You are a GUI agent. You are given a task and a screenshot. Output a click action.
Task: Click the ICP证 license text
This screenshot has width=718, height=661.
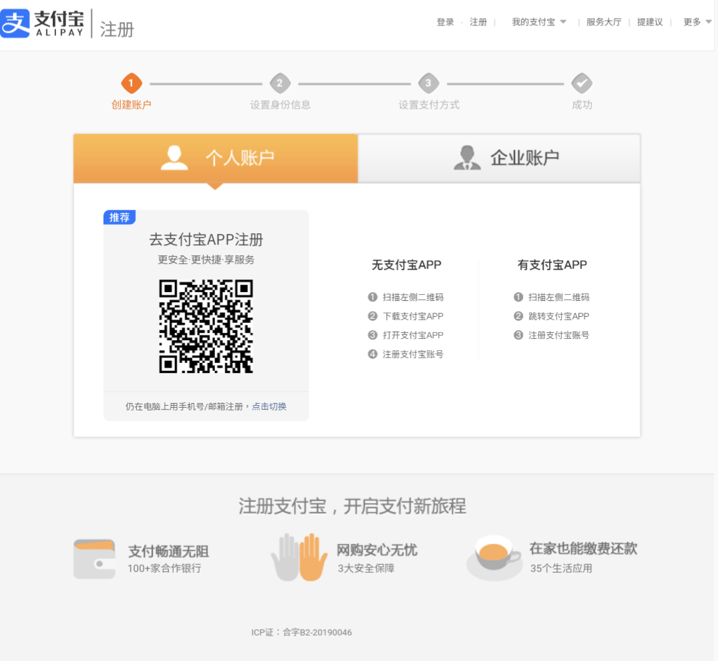tap(301, 633)
